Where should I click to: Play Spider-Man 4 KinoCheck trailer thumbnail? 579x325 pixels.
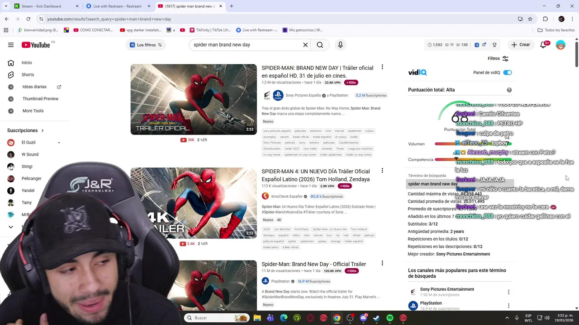[x=194, y=203]
